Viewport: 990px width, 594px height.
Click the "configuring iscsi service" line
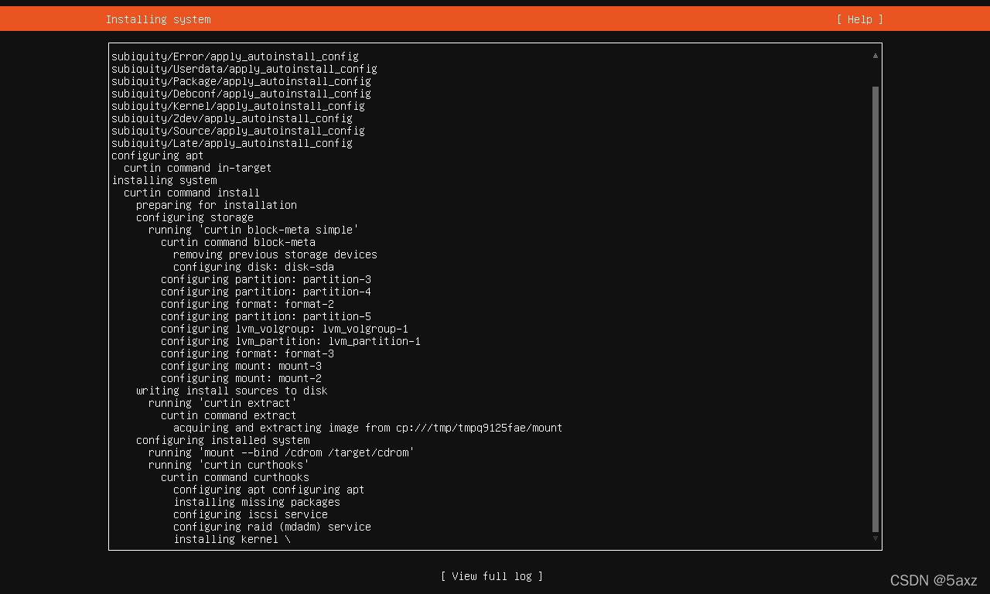[251, 514]
